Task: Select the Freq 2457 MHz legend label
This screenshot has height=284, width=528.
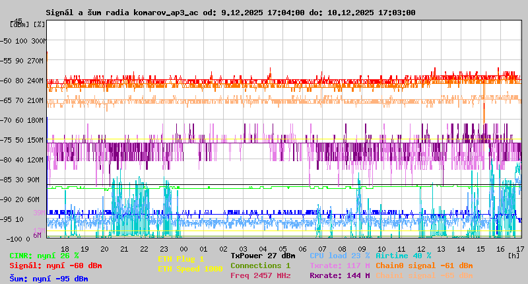Action: click(260, 275)
